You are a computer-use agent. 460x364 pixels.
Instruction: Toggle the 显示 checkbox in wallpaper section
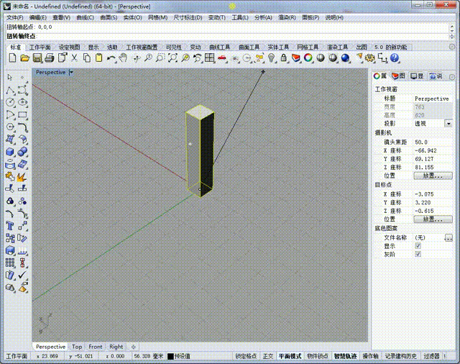[418, 246]
